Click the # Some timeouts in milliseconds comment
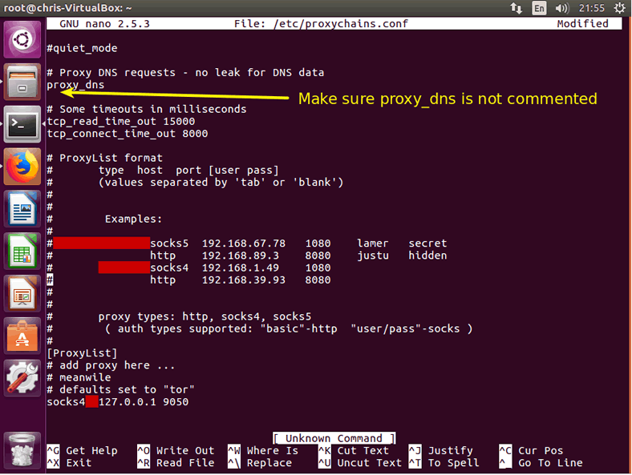The width and height of the screenshot is (632, 475). (146, 109)
